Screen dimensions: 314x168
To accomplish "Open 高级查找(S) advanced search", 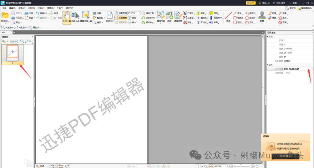I will (304, 8).
